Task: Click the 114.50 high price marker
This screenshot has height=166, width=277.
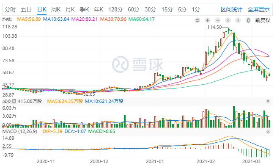Action: [214, 27]
